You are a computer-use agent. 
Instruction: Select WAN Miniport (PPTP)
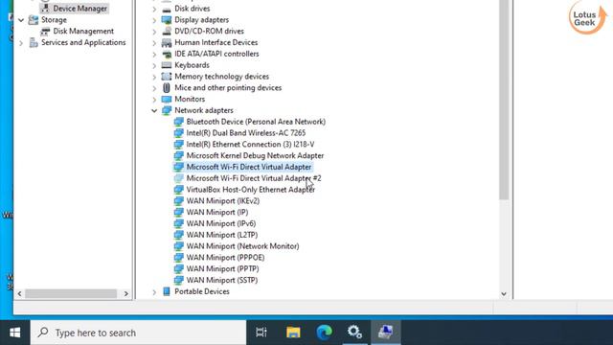click(222, 269)
